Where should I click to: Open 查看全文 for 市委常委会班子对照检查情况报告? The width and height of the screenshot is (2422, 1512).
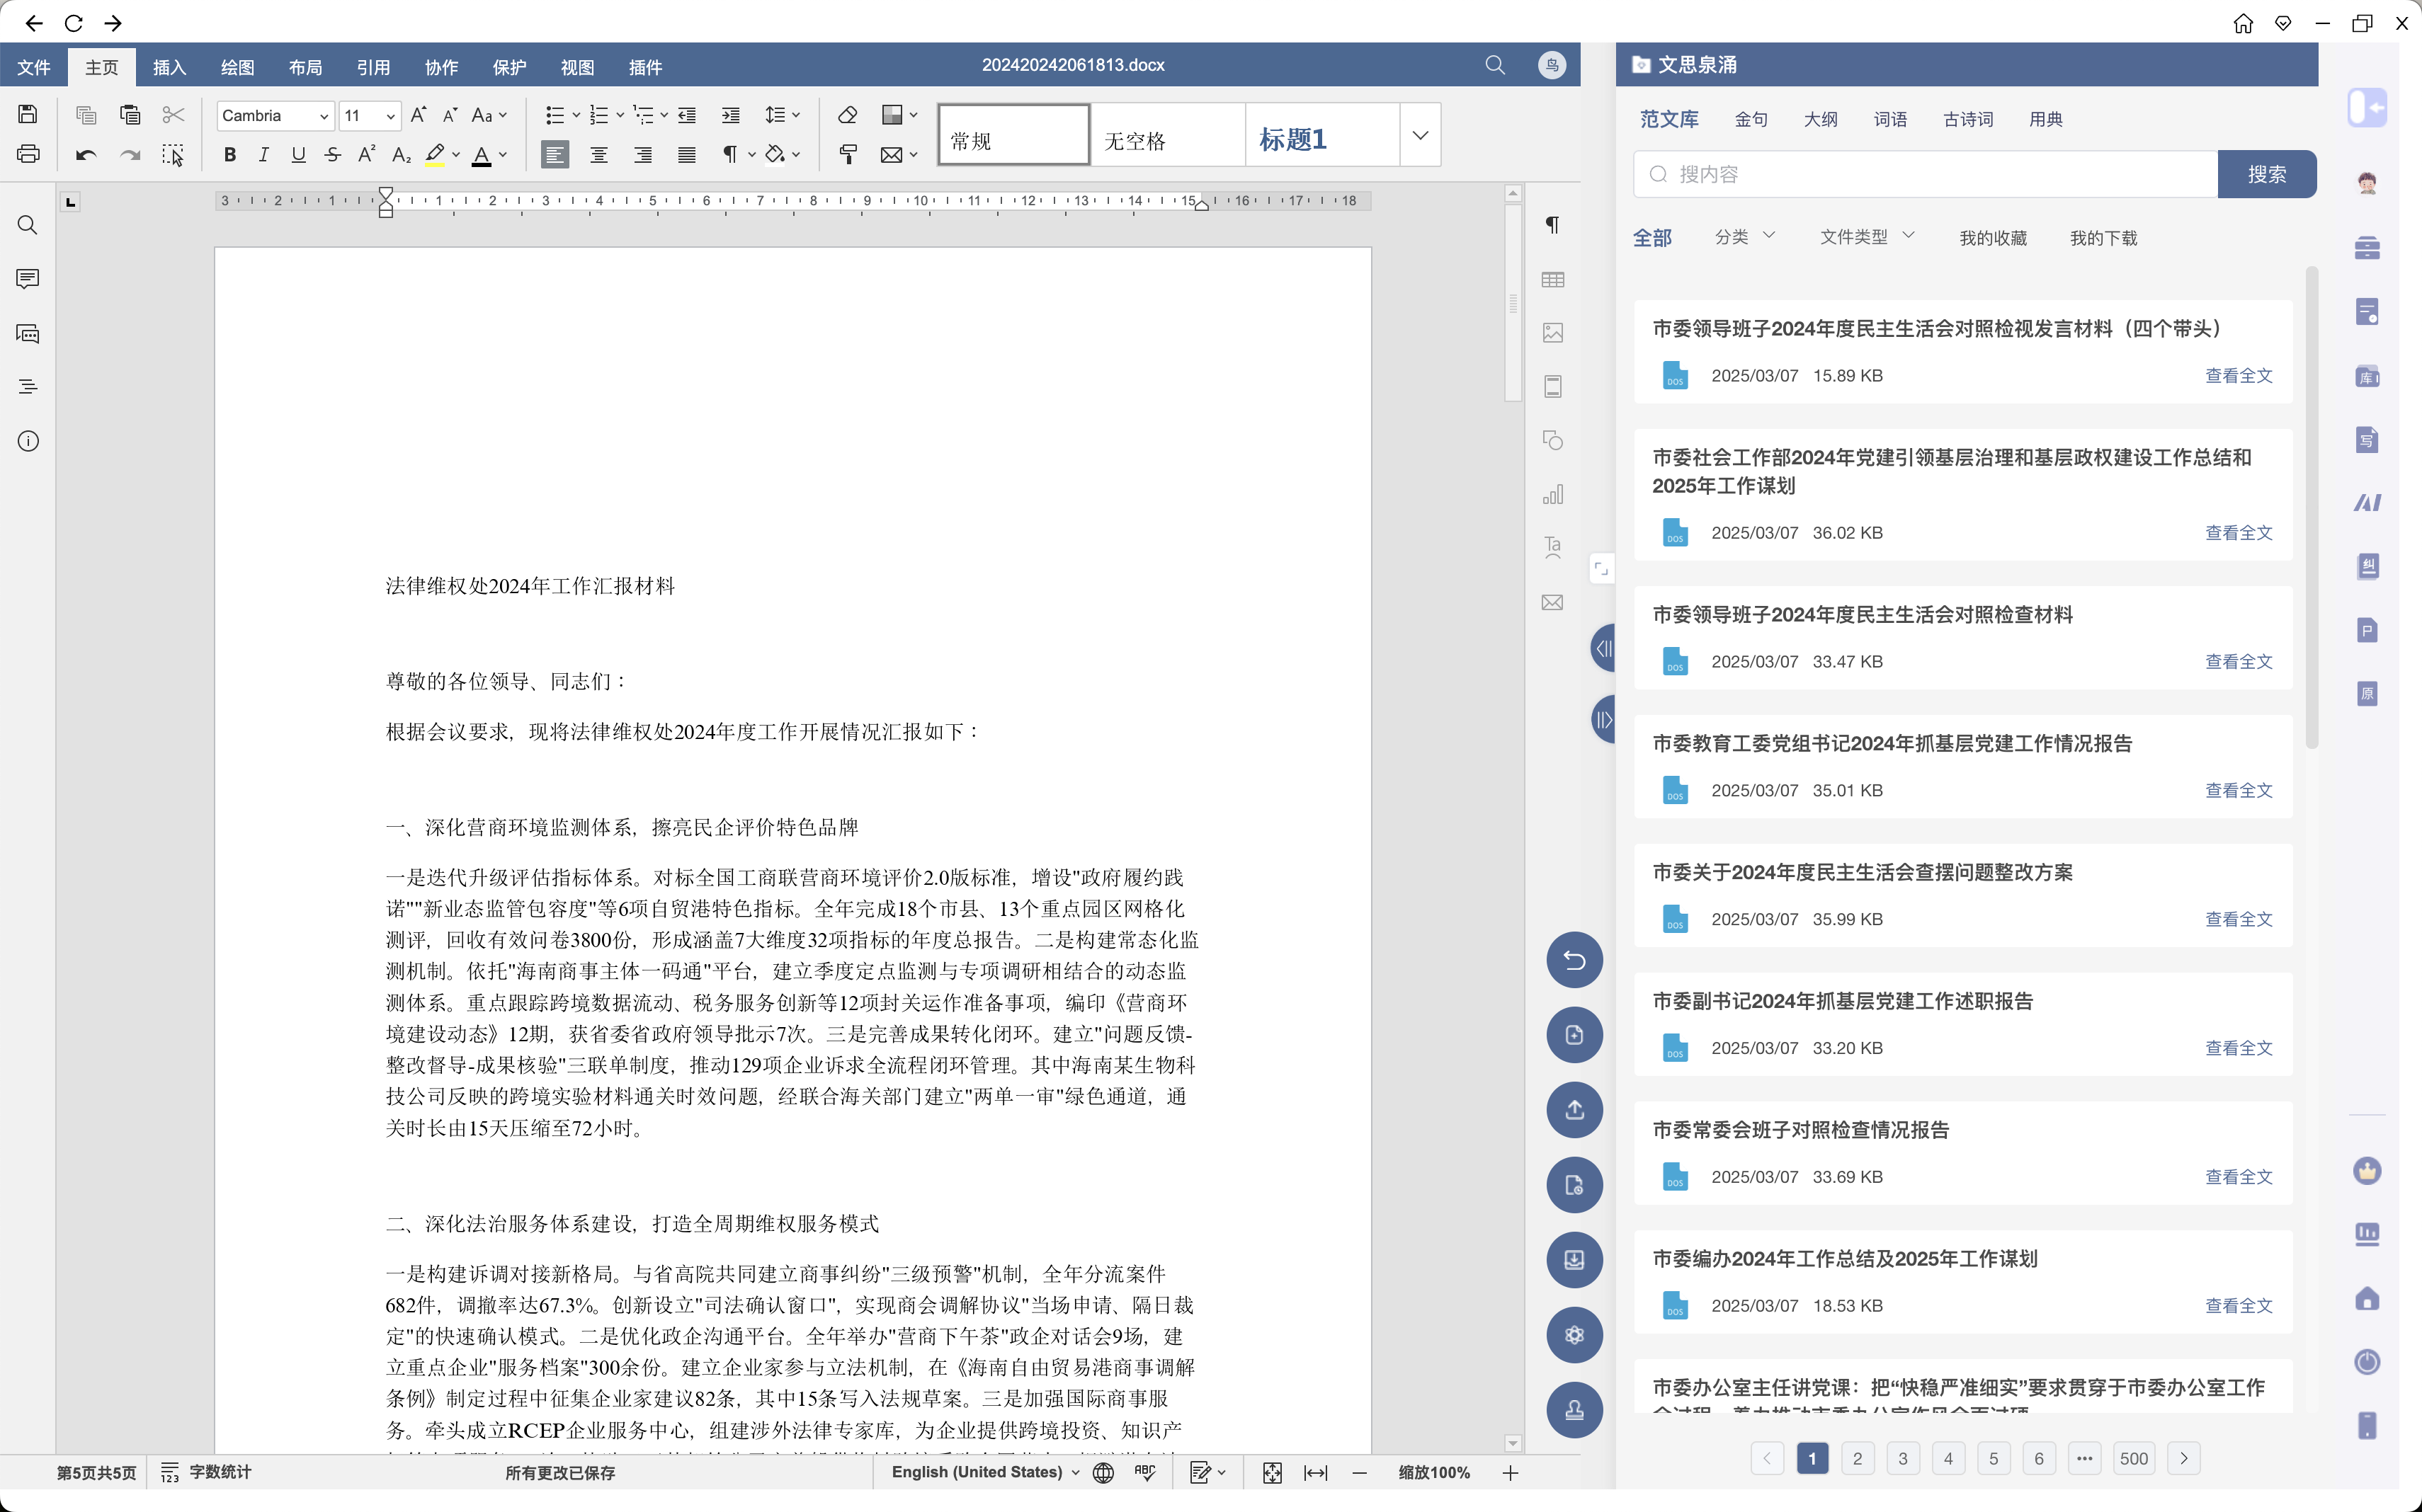(x=2238, y=1177)
